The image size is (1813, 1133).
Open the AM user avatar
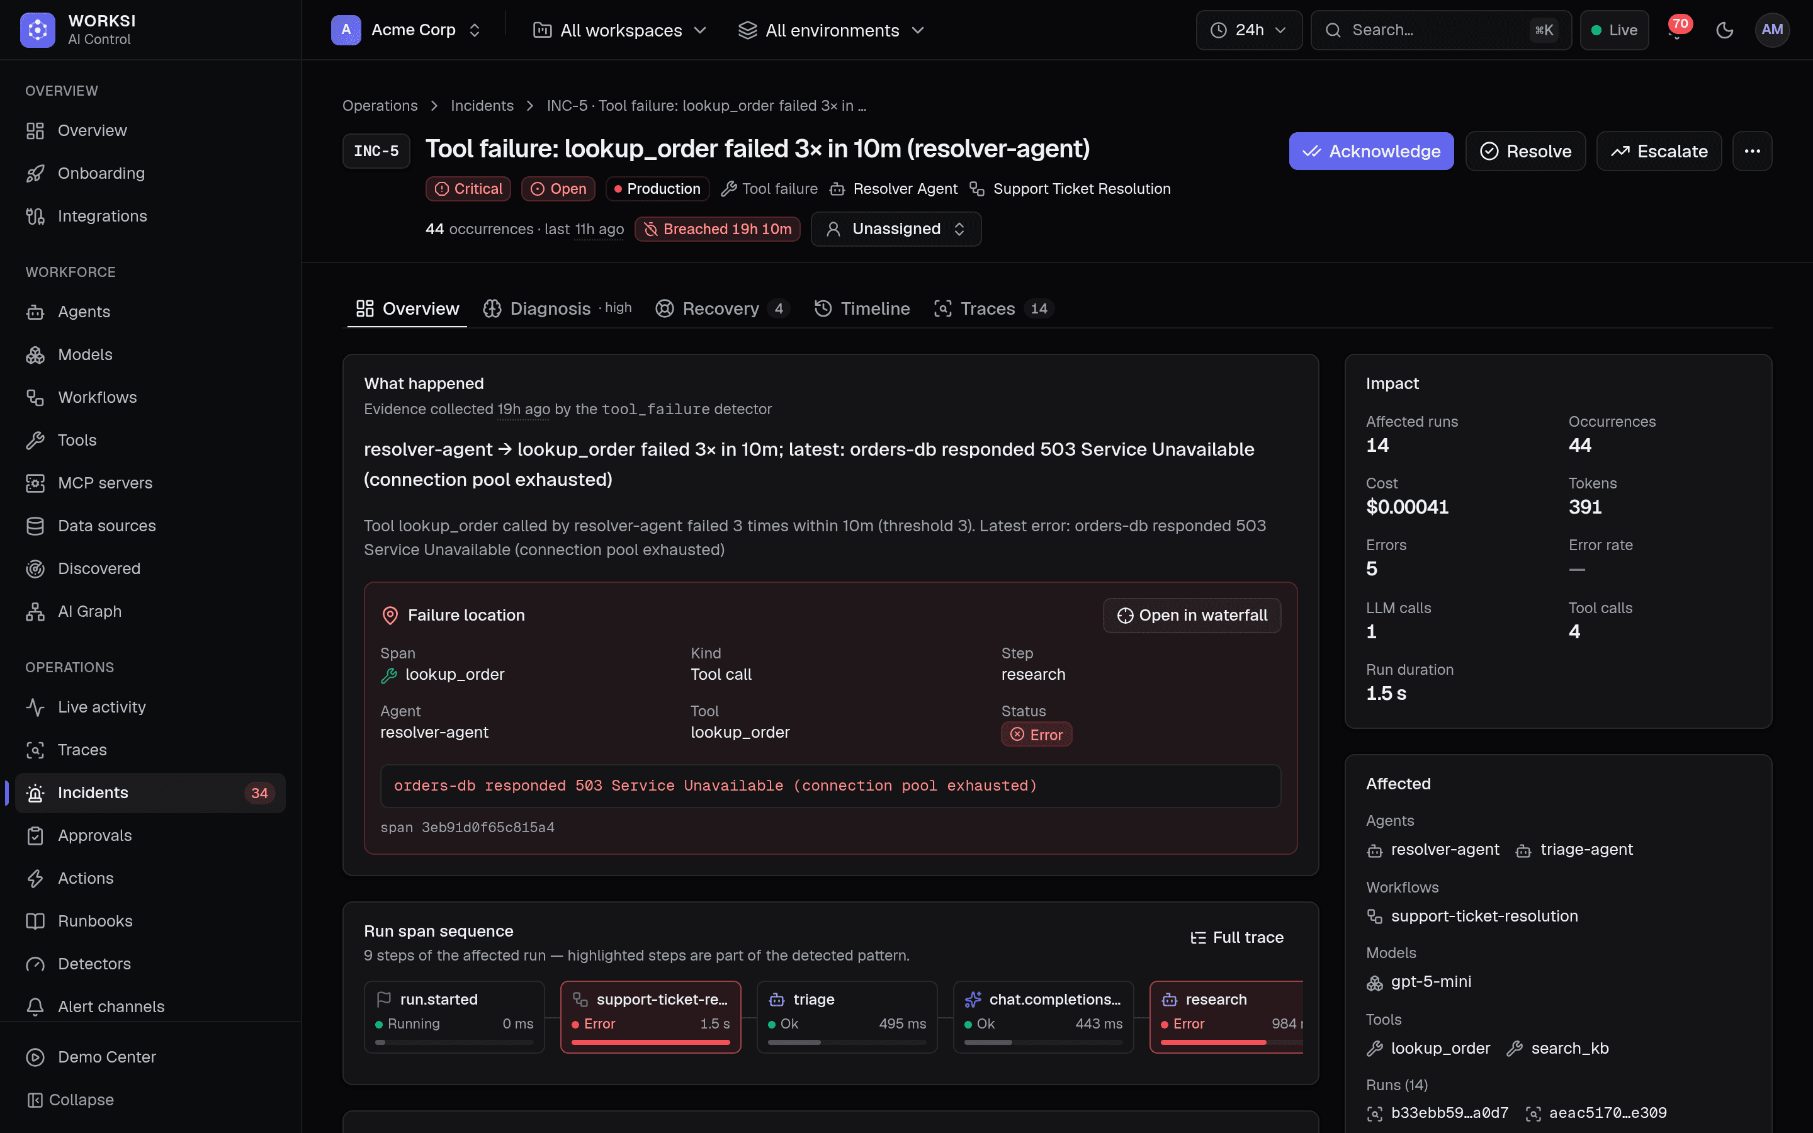1772,30
